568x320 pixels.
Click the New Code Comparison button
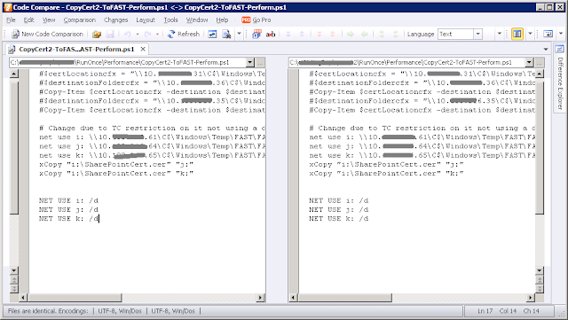pyautogui.click(x=47, y=34)
